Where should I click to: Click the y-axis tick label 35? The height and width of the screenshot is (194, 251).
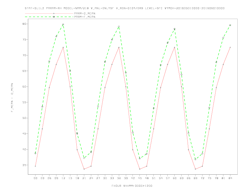[24, 165]
